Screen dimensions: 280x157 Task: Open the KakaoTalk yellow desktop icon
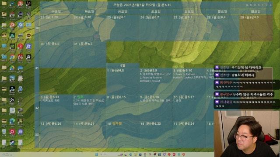pos(28,36)
